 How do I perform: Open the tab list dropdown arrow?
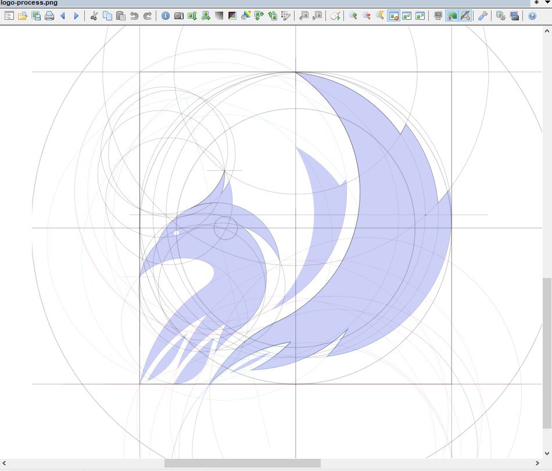pyautogui.click(x=547, y=2)
